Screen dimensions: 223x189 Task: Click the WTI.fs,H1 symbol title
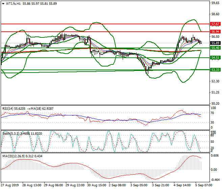click(13, 3)
